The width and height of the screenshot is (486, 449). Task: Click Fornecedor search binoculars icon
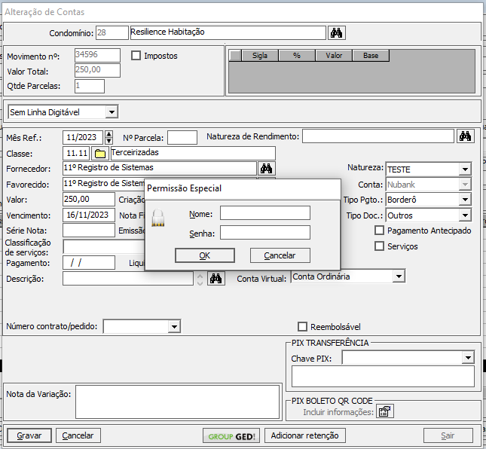click(x=266, y=169)
